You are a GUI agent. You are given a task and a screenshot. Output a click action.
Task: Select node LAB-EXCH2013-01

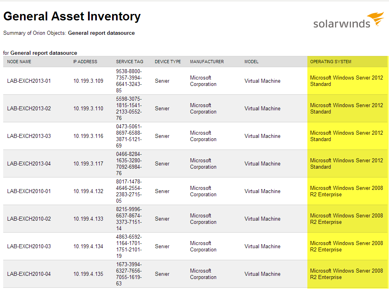[x=29, y=81]
